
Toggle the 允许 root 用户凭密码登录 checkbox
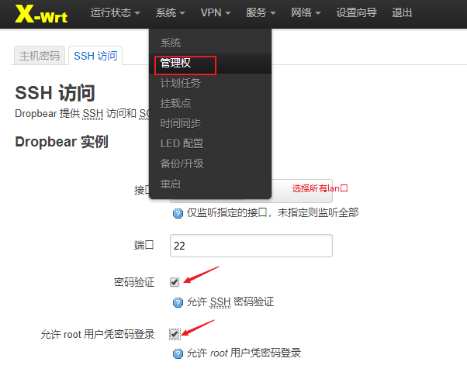(x=175, y=334)
